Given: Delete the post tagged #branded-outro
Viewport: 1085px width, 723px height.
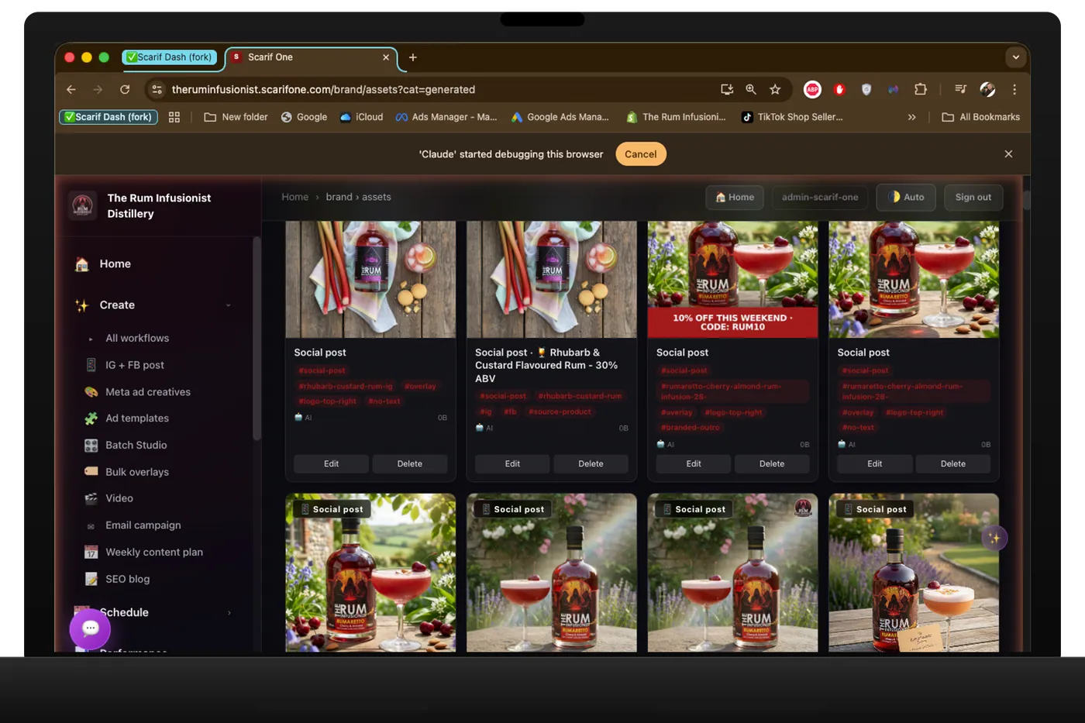Looking at the screenshot, I should coord(772,464).
